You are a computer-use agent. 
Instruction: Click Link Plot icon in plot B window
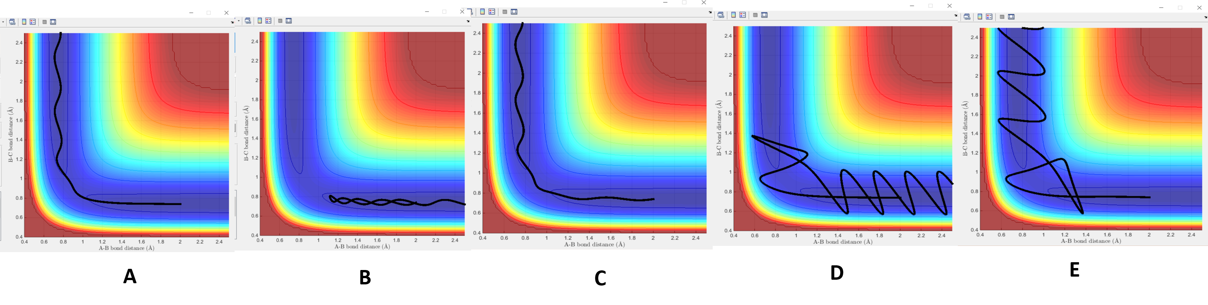coord(247,21)
